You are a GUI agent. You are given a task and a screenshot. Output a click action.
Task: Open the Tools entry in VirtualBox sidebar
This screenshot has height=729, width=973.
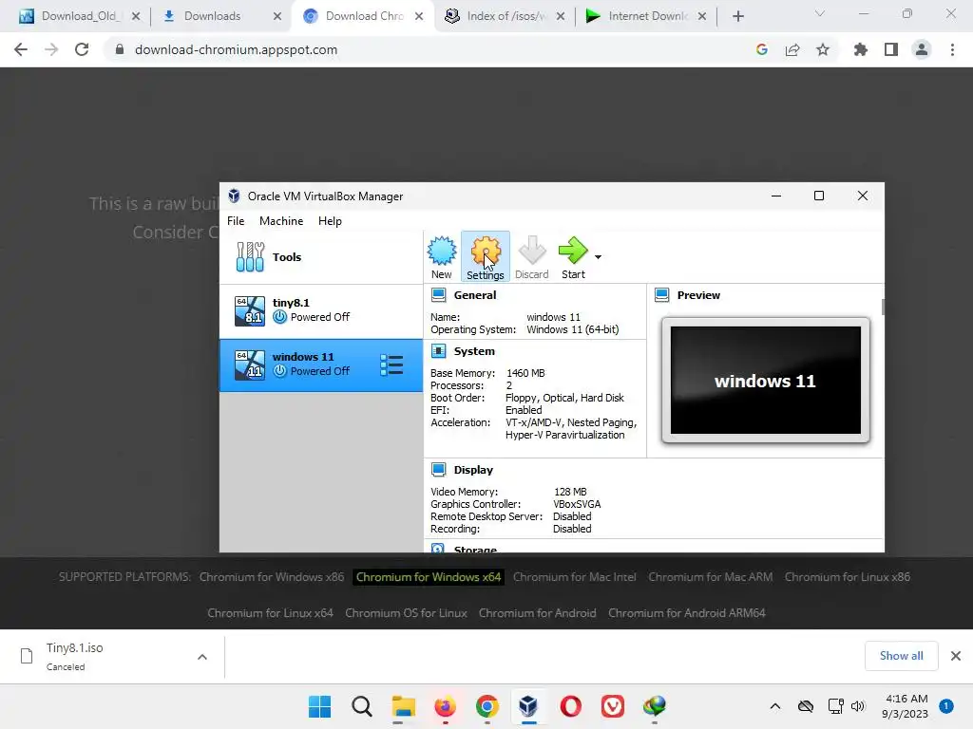click(x=321, y=257)
